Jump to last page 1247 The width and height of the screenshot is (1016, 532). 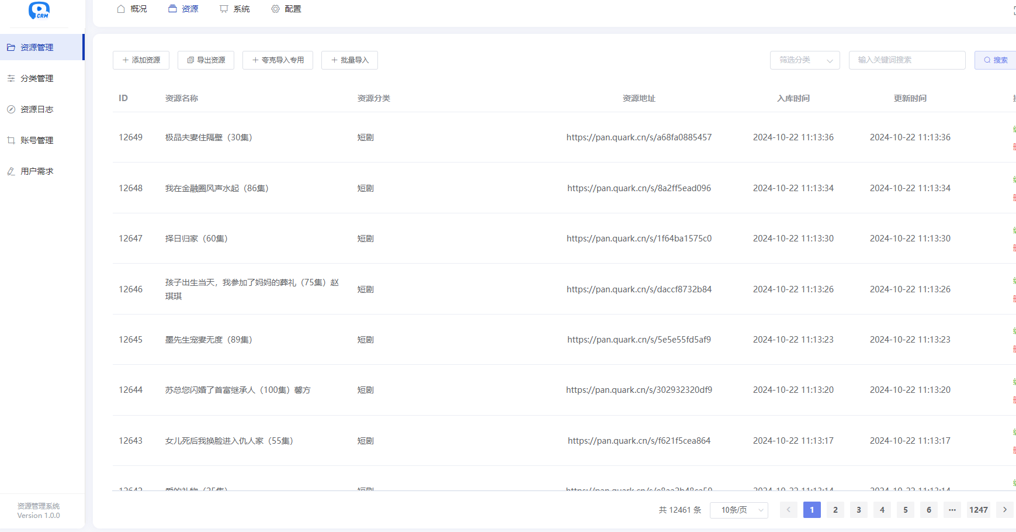click(x=978, y=510)
